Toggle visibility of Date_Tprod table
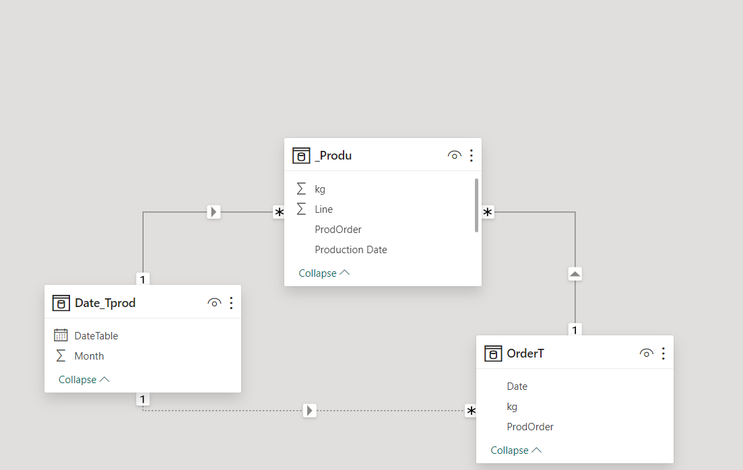 click(x=214, y=303)
